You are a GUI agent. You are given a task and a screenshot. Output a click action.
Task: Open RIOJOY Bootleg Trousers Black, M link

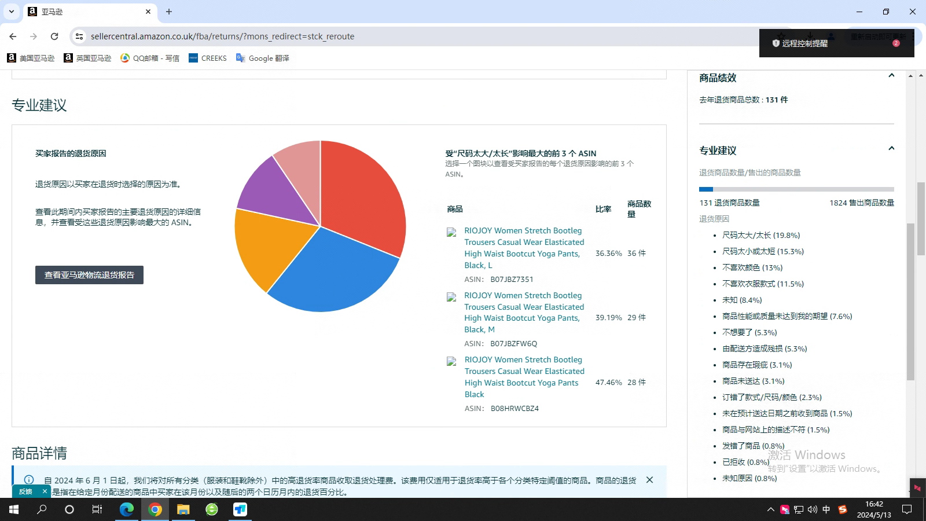(524, 313)
